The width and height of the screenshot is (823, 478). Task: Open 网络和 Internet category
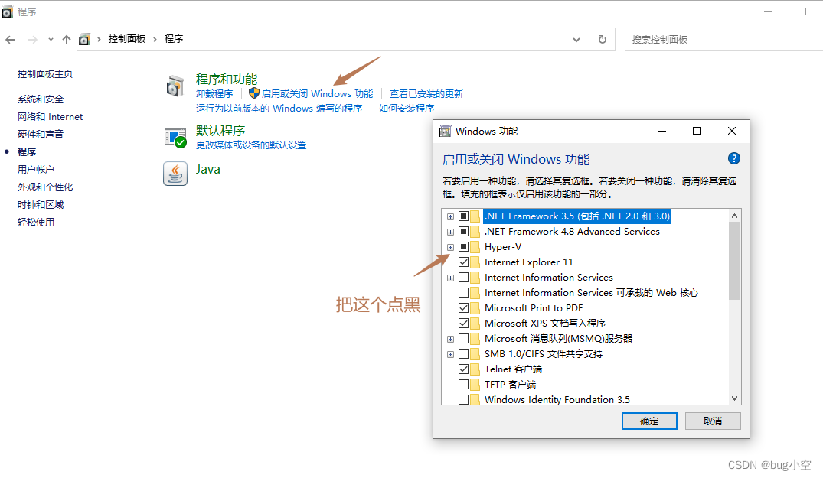tap(50, 117)
